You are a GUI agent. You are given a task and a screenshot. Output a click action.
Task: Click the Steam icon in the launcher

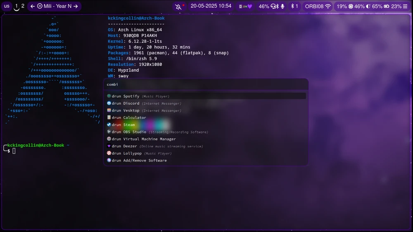[x=109, y=125]
